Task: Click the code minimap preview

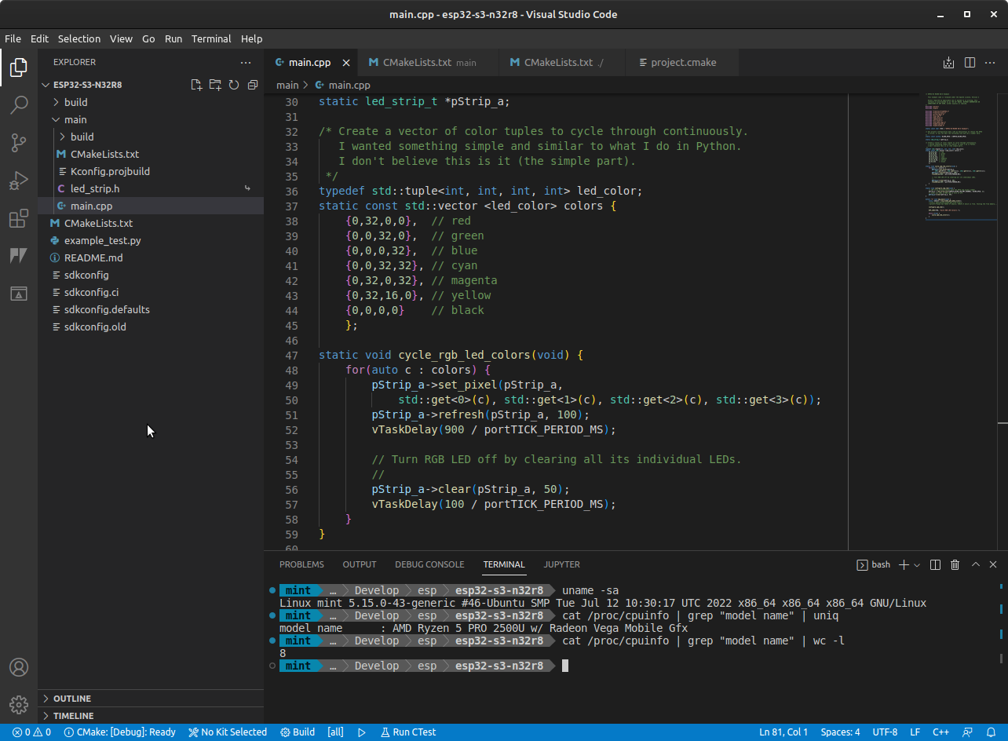Action: 959,157
